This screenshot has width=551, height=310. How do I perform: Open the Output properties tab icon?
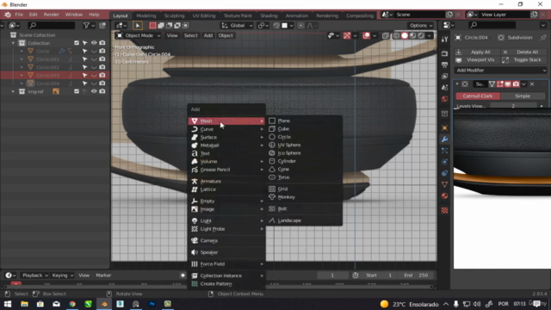click(444, 65)
